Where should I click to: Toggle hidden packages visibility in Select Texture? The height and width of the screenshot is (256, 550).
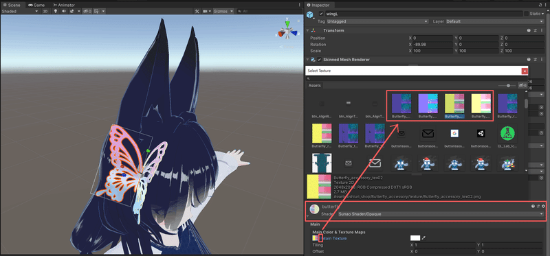522,85
